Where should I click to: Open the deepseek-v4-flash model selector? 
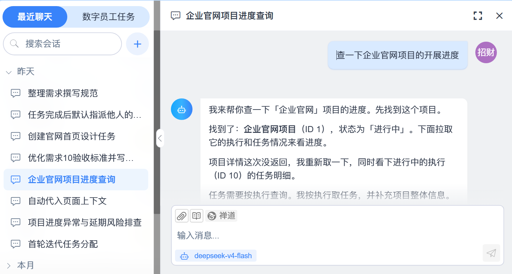(x=216, y=256)
